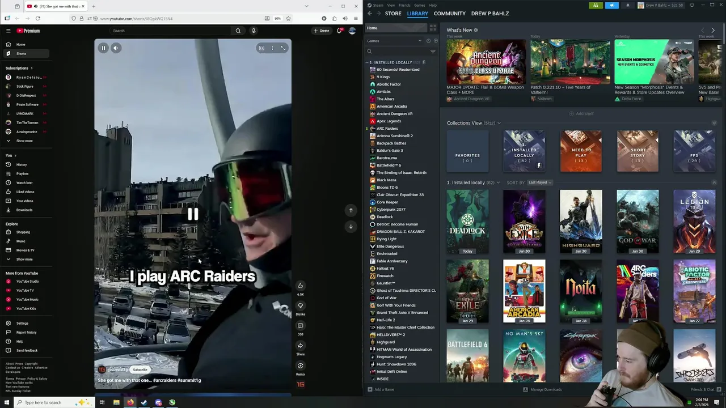Click the recent activity clock filter icon
Image resolution: width=726 pixels, height=408 pixels.
pyautogui.click(x=428, y=41)
